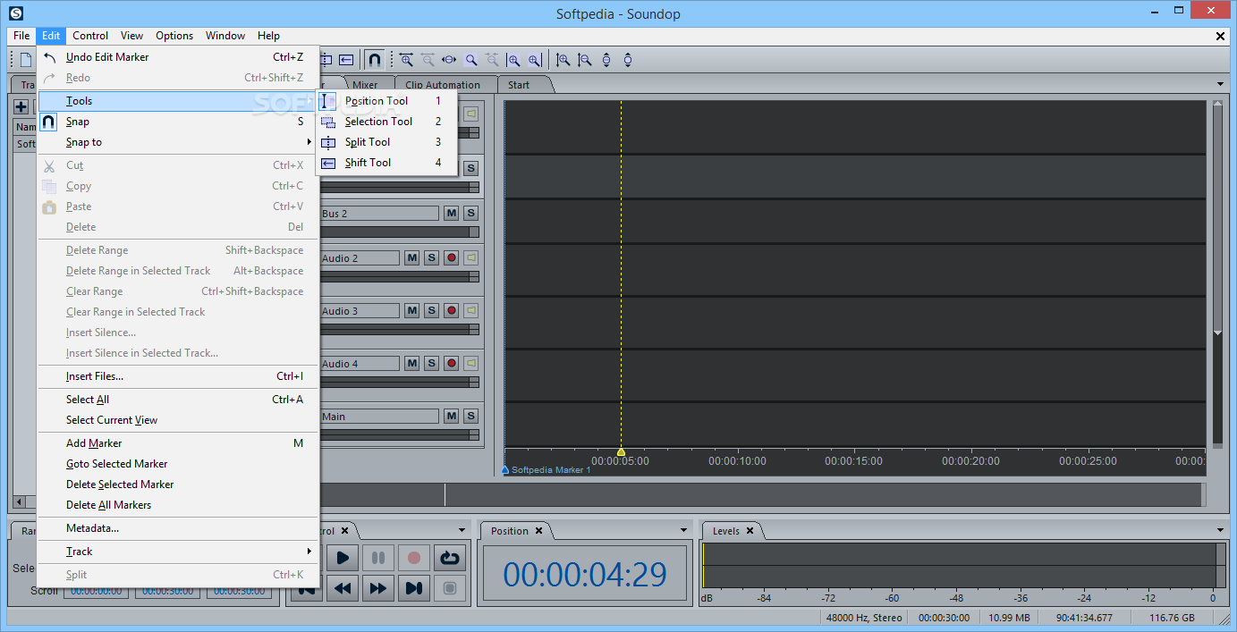Click the vertical zoom in icon
The height and width of the screenshot is (632, 1237).
point(563,60)
